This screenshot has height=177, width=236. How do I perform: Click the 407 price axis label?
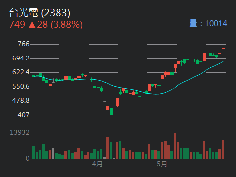pyautogui.click(x=24, y=115)
